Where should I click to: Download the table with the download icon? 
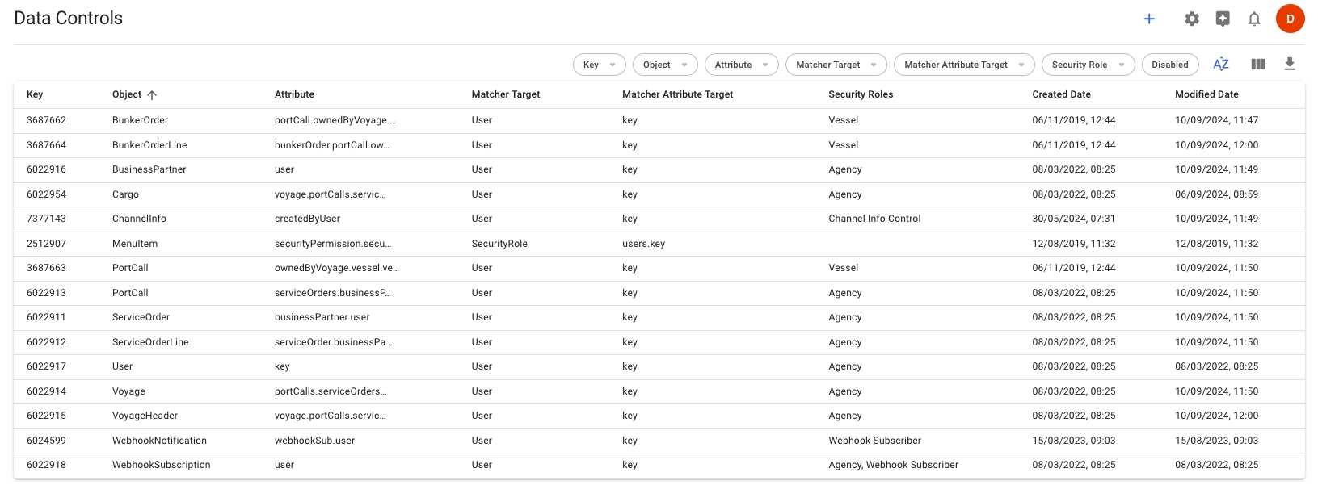(1290, 65)
